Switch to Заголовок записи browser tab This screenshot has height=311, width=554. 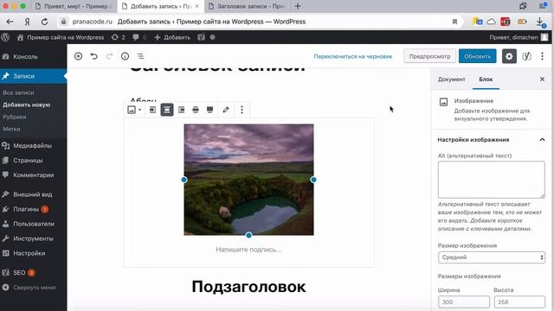tap(248, 6)
